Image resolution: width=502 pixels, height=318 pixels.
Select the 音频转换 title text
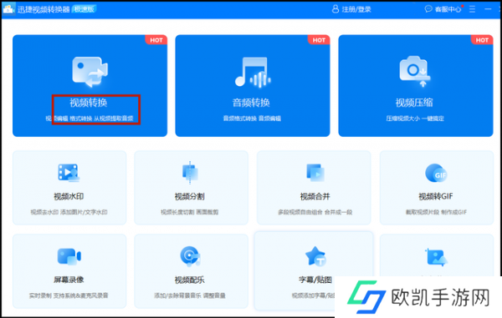[251, 103]
